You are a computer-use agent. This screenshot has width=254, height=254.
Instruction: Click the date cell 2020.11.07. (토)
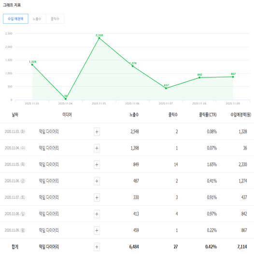click(x=15, y=197)
